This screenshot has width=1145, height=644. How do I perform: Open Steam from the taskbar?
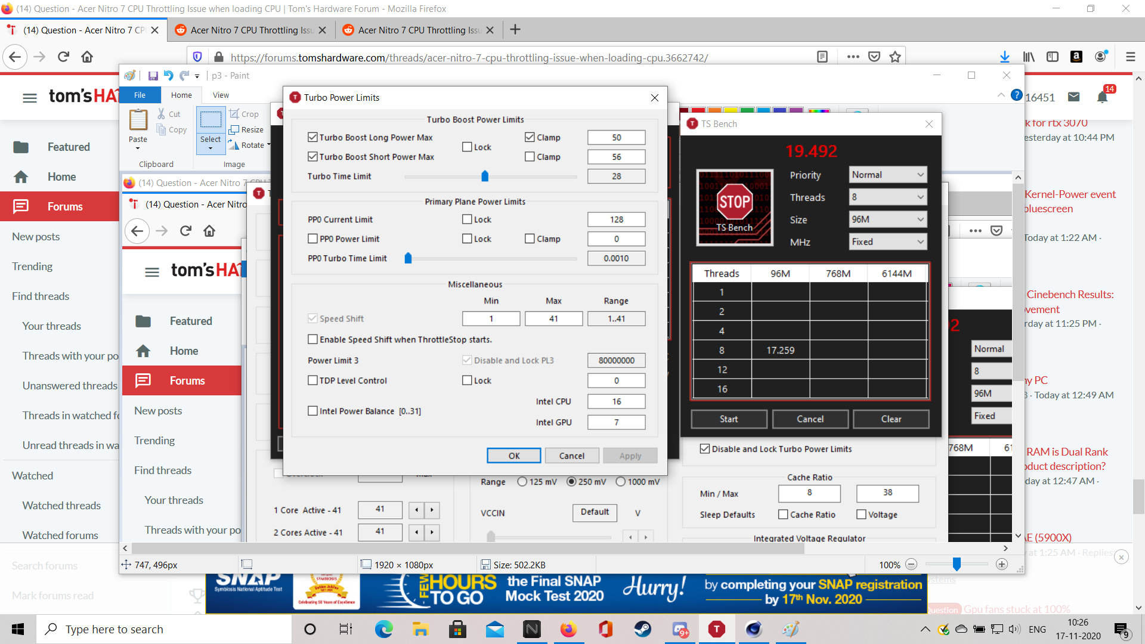tap(642, 629)
